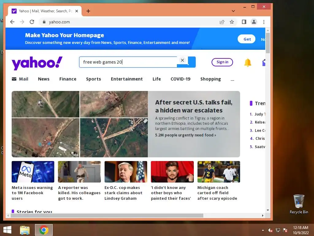Open the Chrome profile avatar menu
Viewport: 314px width, 236px height.
click(x=254, y=22)
